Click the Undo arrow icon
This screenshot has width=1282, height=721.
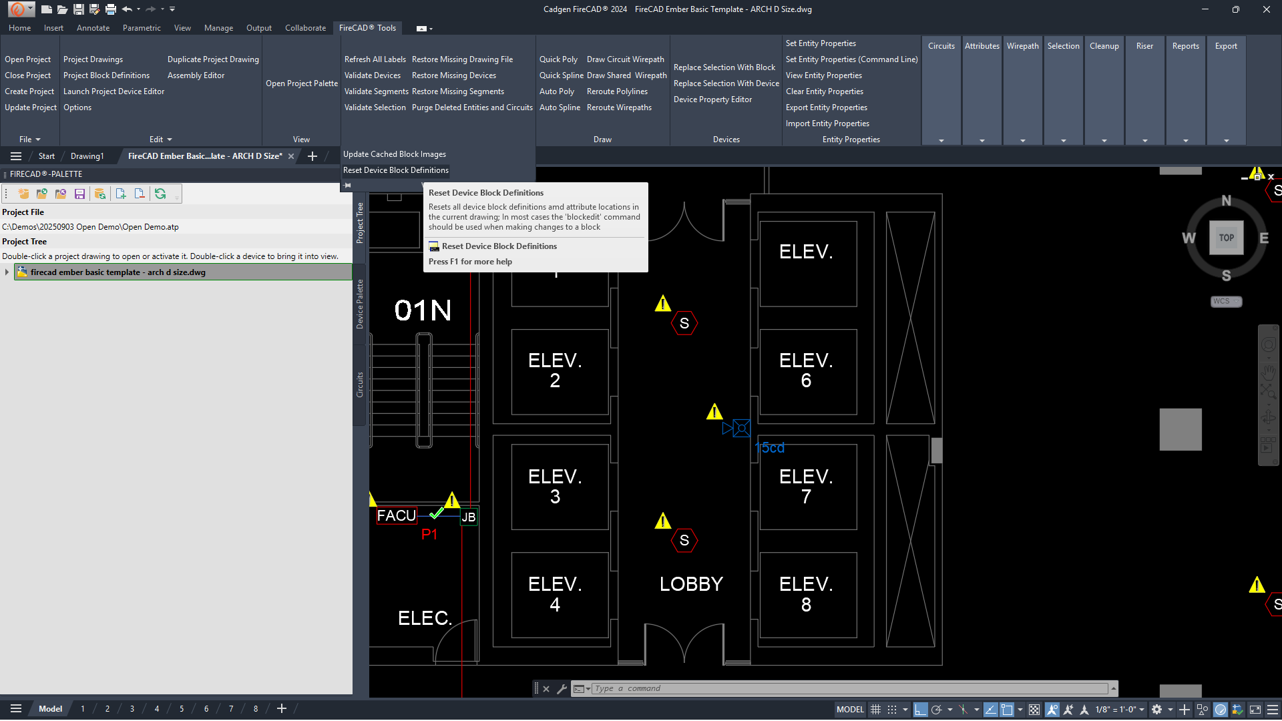point(127,9)
